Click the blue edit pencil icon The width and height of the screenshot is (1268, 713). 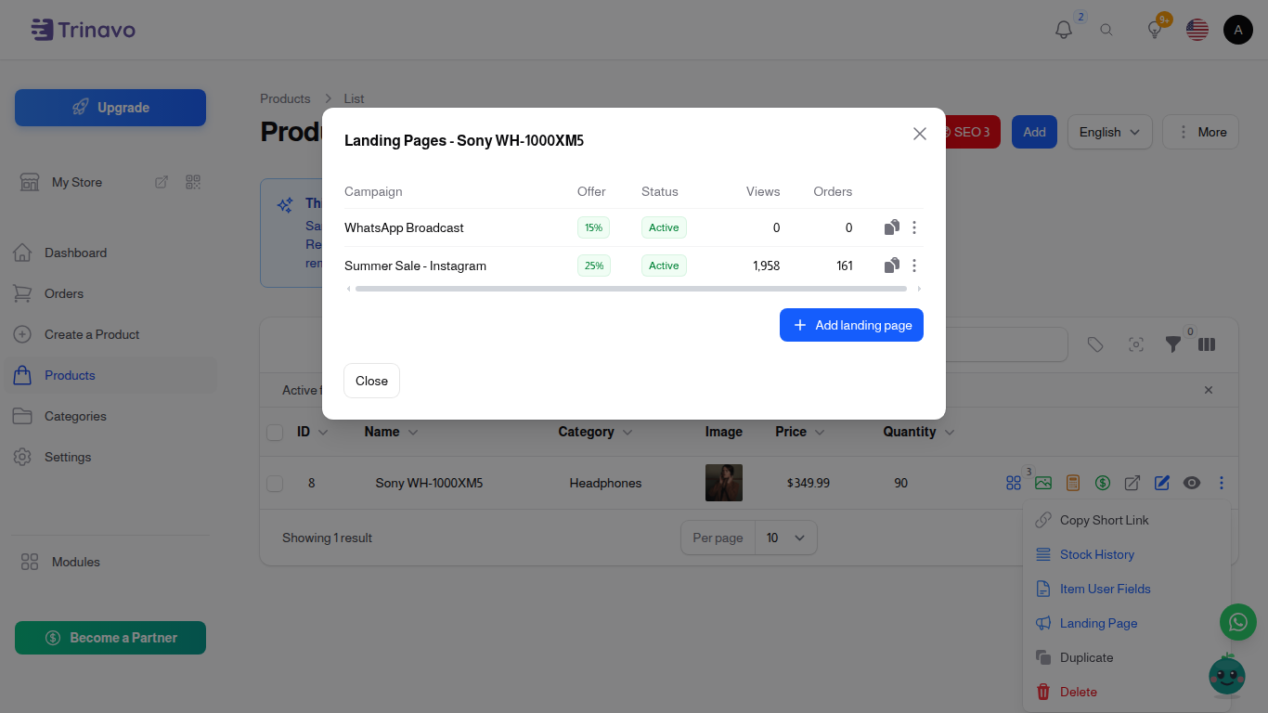point(1162,483)
